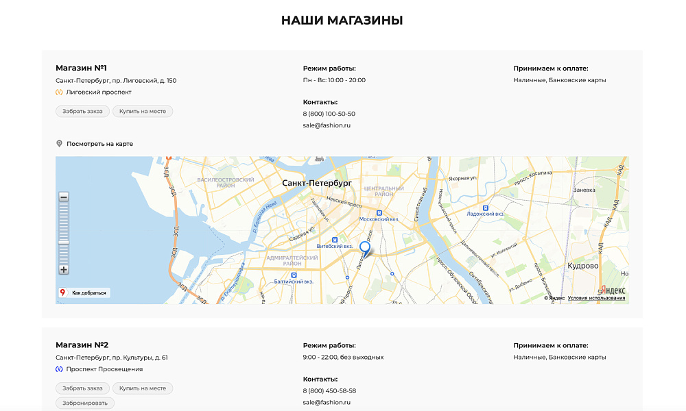Toggle the Купить на месте chip for Магазин №2
The height and width of the screenshot is (411, 686).
click(143, 388)
